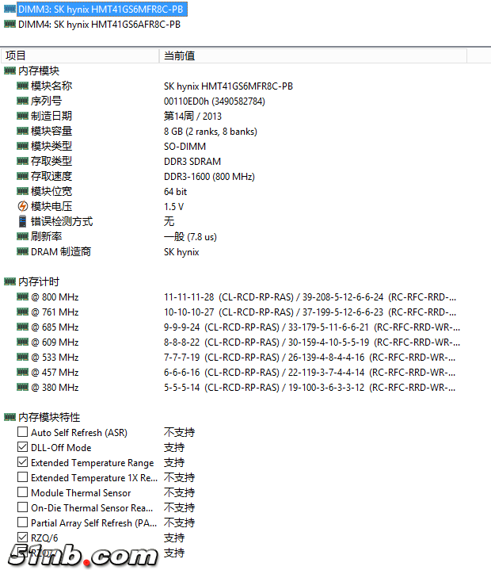The image size is (491, 574).
Task: Select DIMM3 SK hynix HMT41GS6MFR8C-PB entry
Action: coord(102,10)
